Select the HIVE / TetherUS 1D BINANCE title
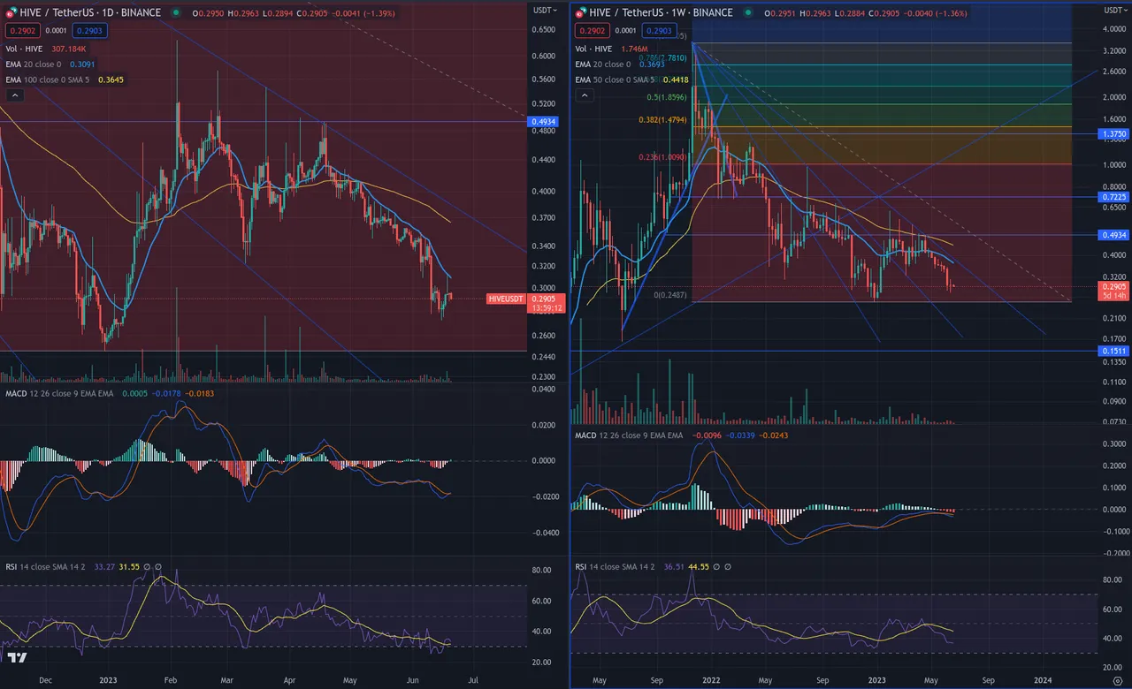 point(90,13)
